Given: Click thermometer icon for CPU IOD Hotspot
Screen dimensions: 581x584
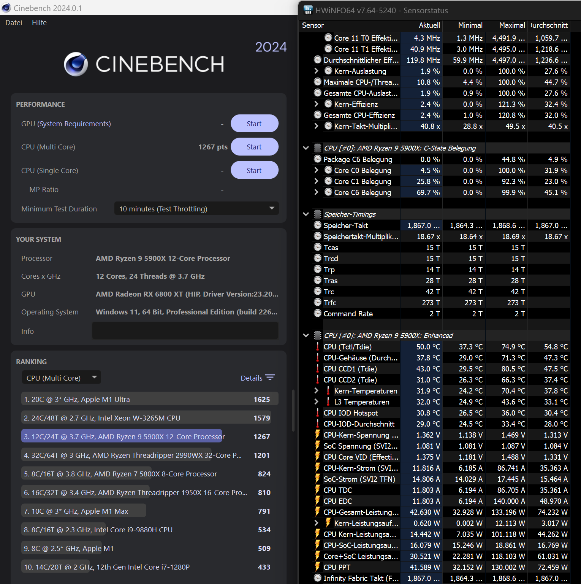Looking at the screenshot, I should pos(318,413).
